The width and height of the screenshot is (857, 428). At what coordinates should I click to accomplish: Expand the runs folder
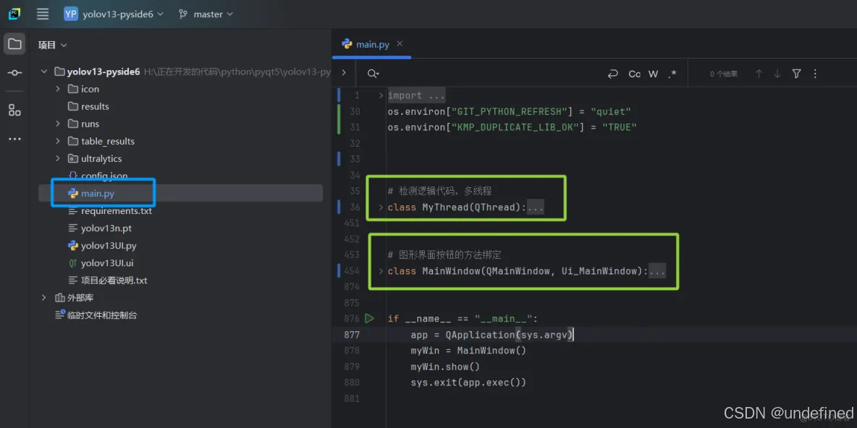click(x=58, y=124)
